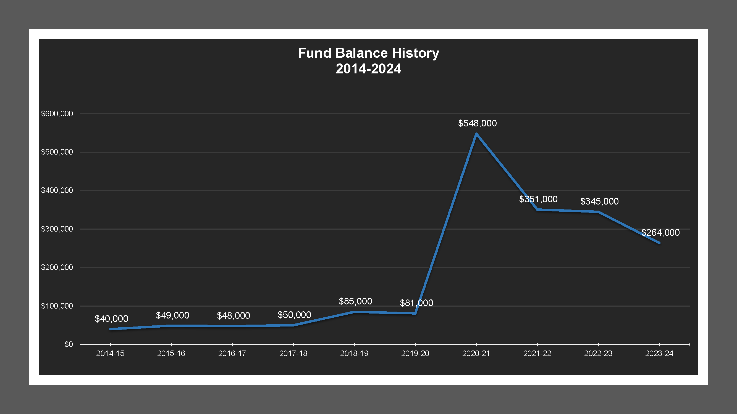Click the 2021-22 category label
737x414 pixels.
point(537,354)
